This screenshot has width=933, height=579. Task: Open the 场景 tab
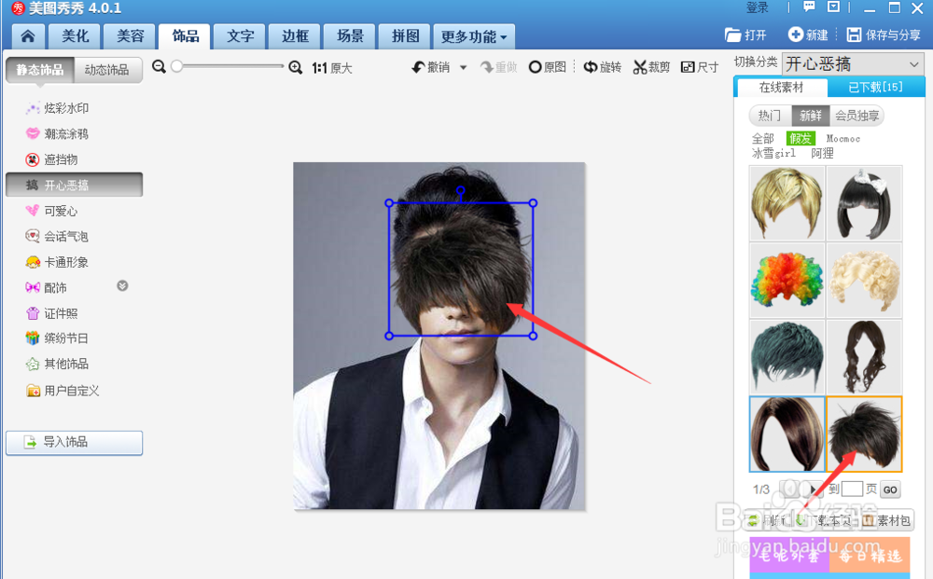(350, 36)
